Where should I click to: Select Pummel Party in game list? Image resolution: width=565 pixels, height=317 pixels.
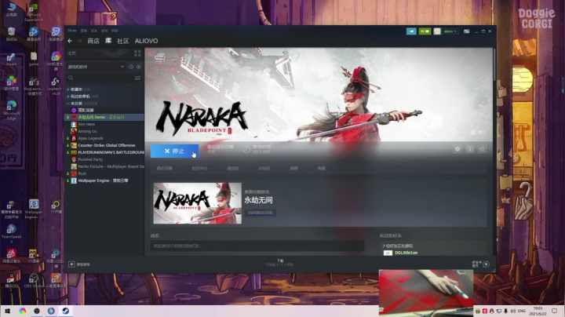(104, 159)
